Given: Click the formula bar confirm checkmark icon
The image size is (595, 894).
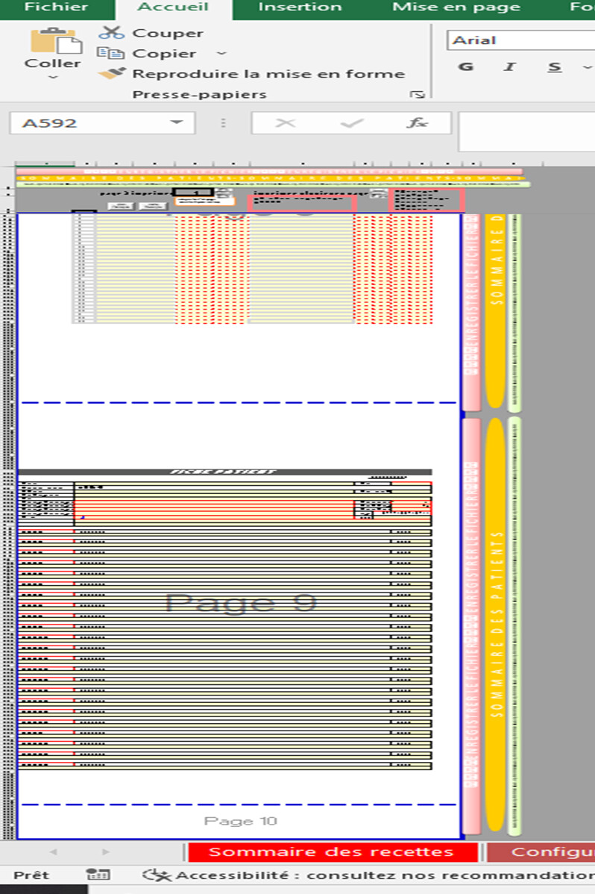Looking at the screenshot, I should click(x=350, y=123).
